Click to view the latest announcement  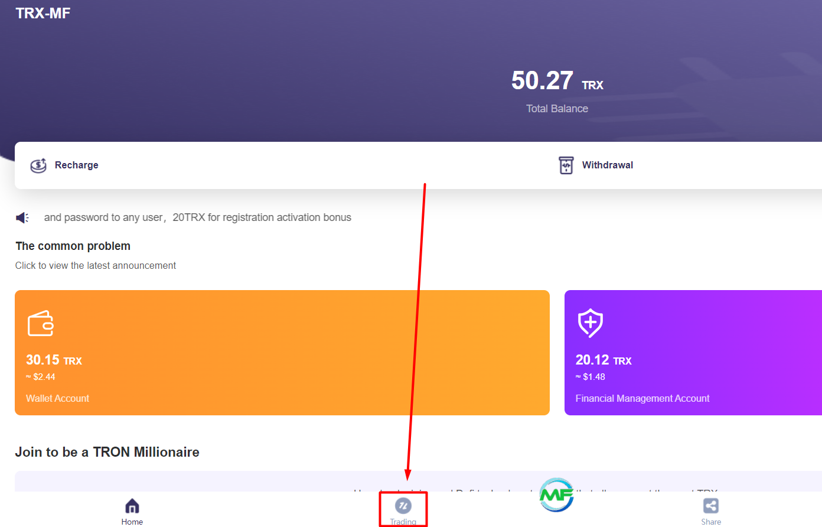click(96, 266)
